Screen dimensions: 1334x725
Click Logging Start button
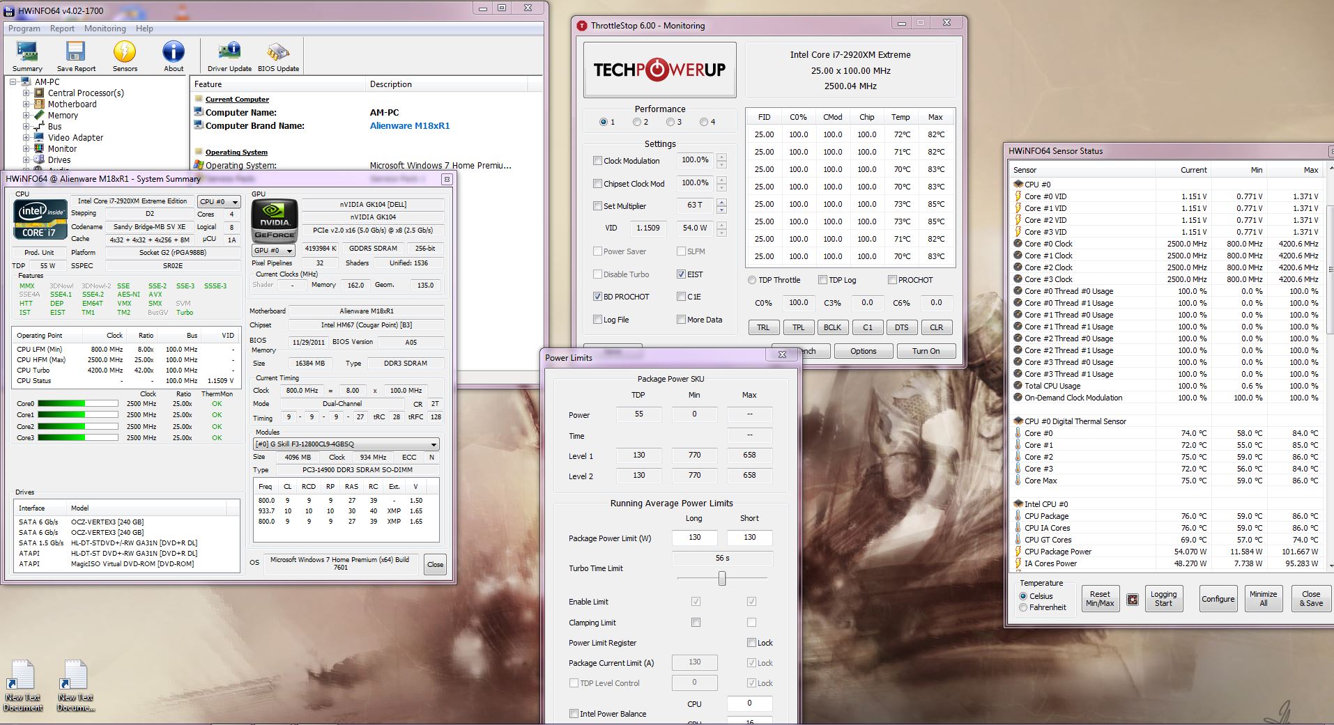click(1163, 599)
